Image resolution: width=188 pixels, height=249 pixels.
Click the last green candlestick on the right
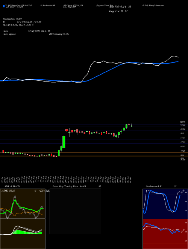(132, 126)
